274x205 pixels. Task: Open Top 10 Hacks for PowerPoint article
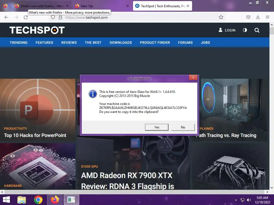(35, 135)
